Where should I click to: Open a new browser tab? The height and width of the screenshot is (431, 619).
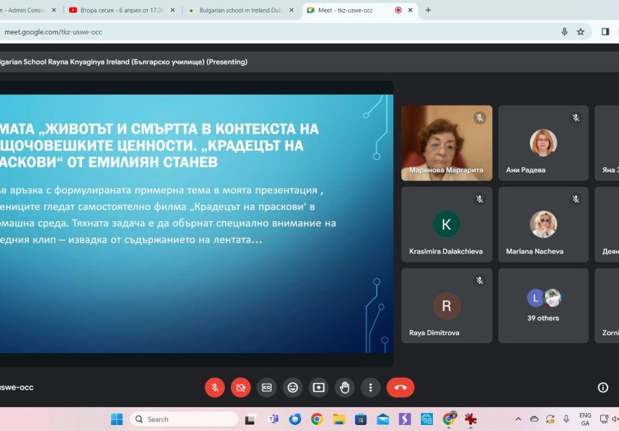(x=428, y=10)
